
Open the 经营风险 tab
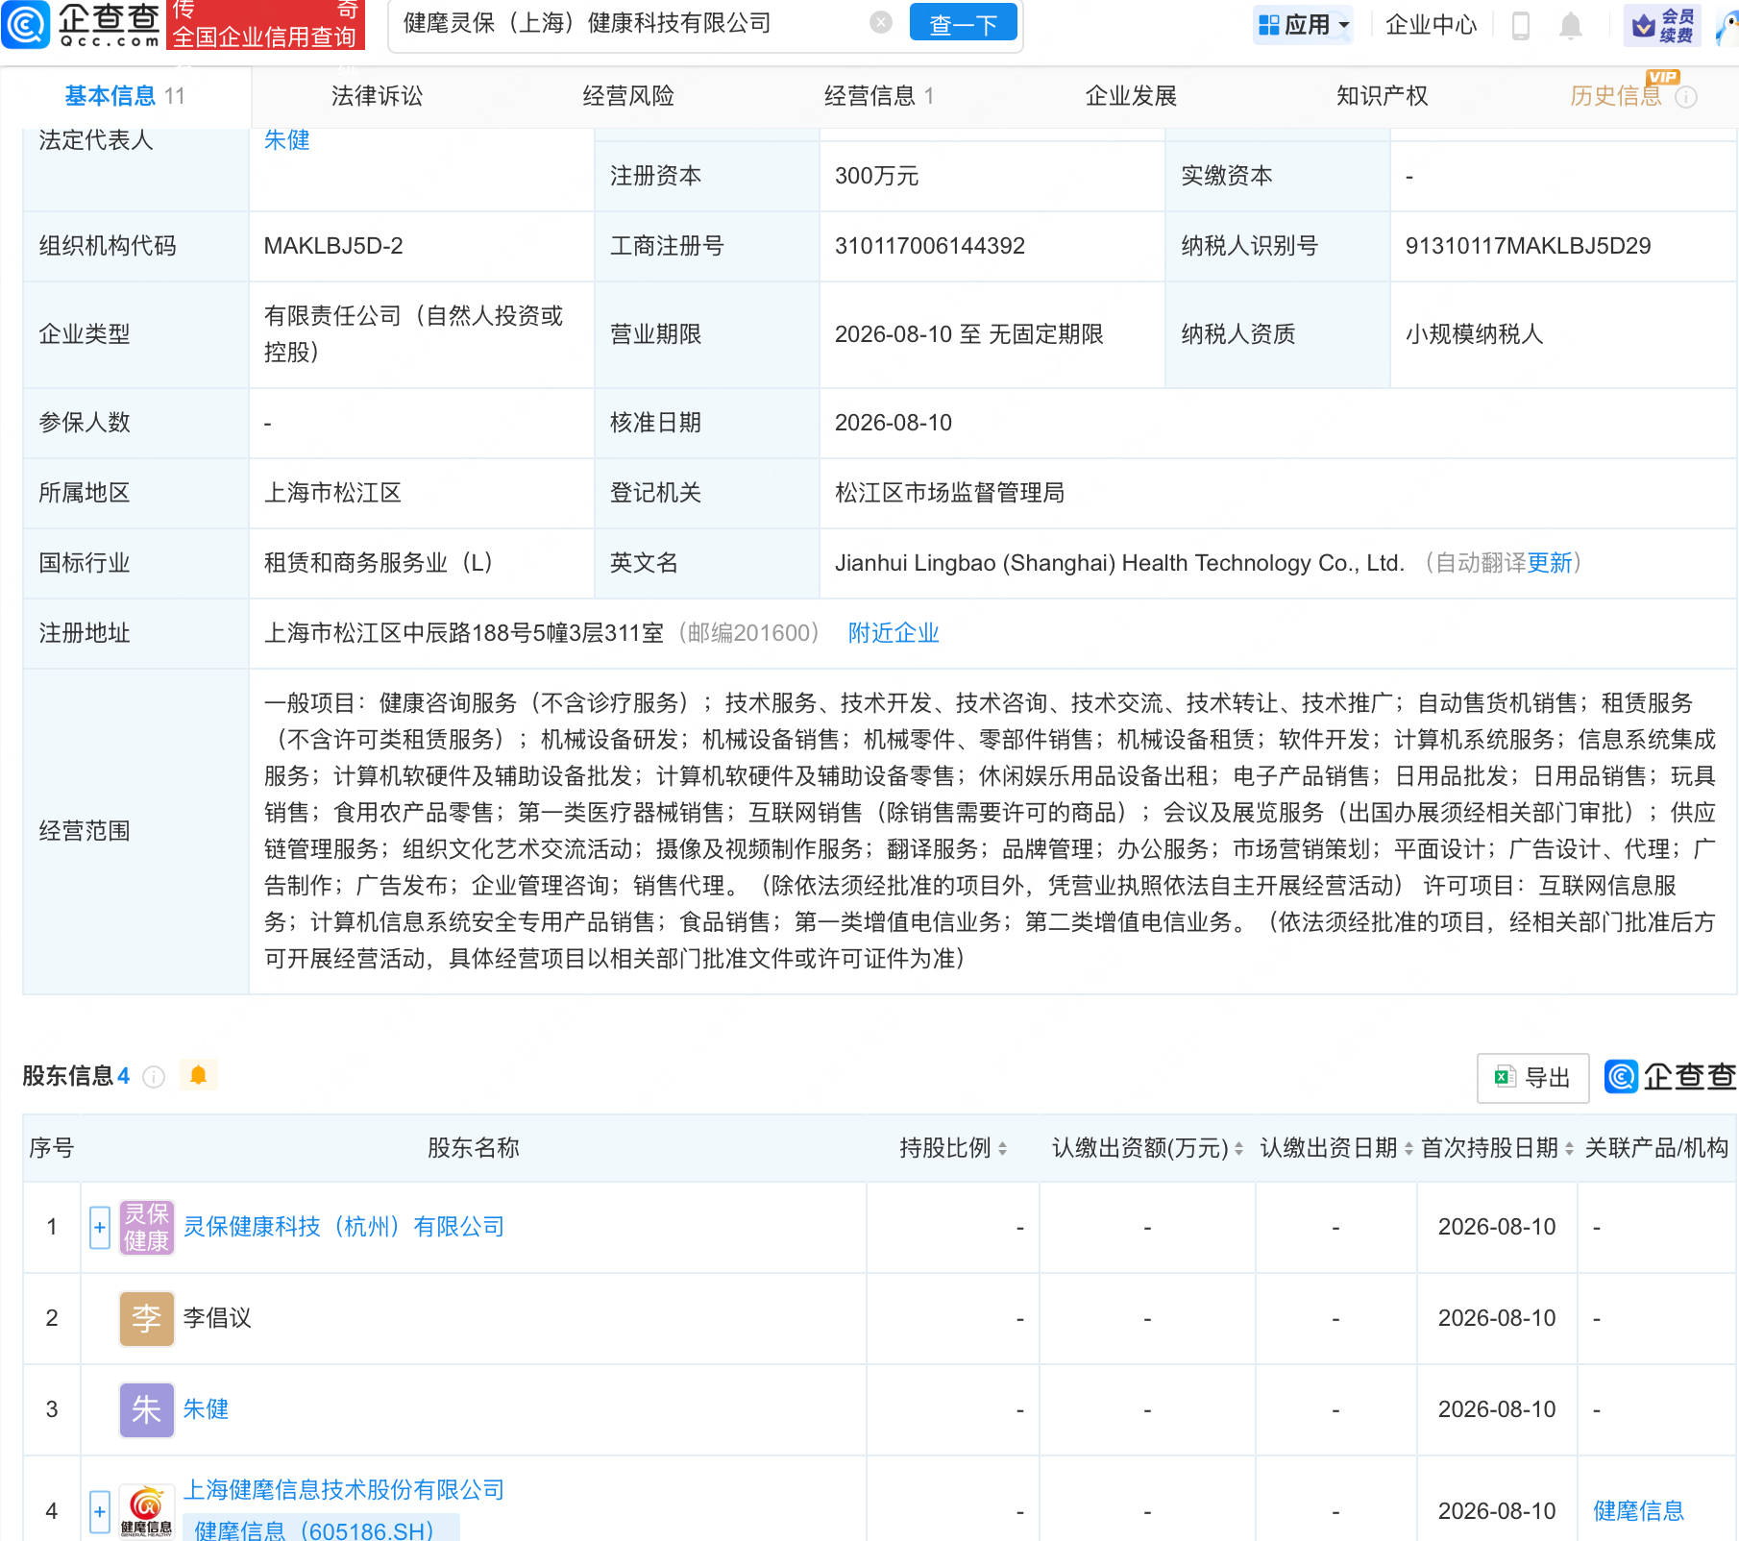(628, 96)
